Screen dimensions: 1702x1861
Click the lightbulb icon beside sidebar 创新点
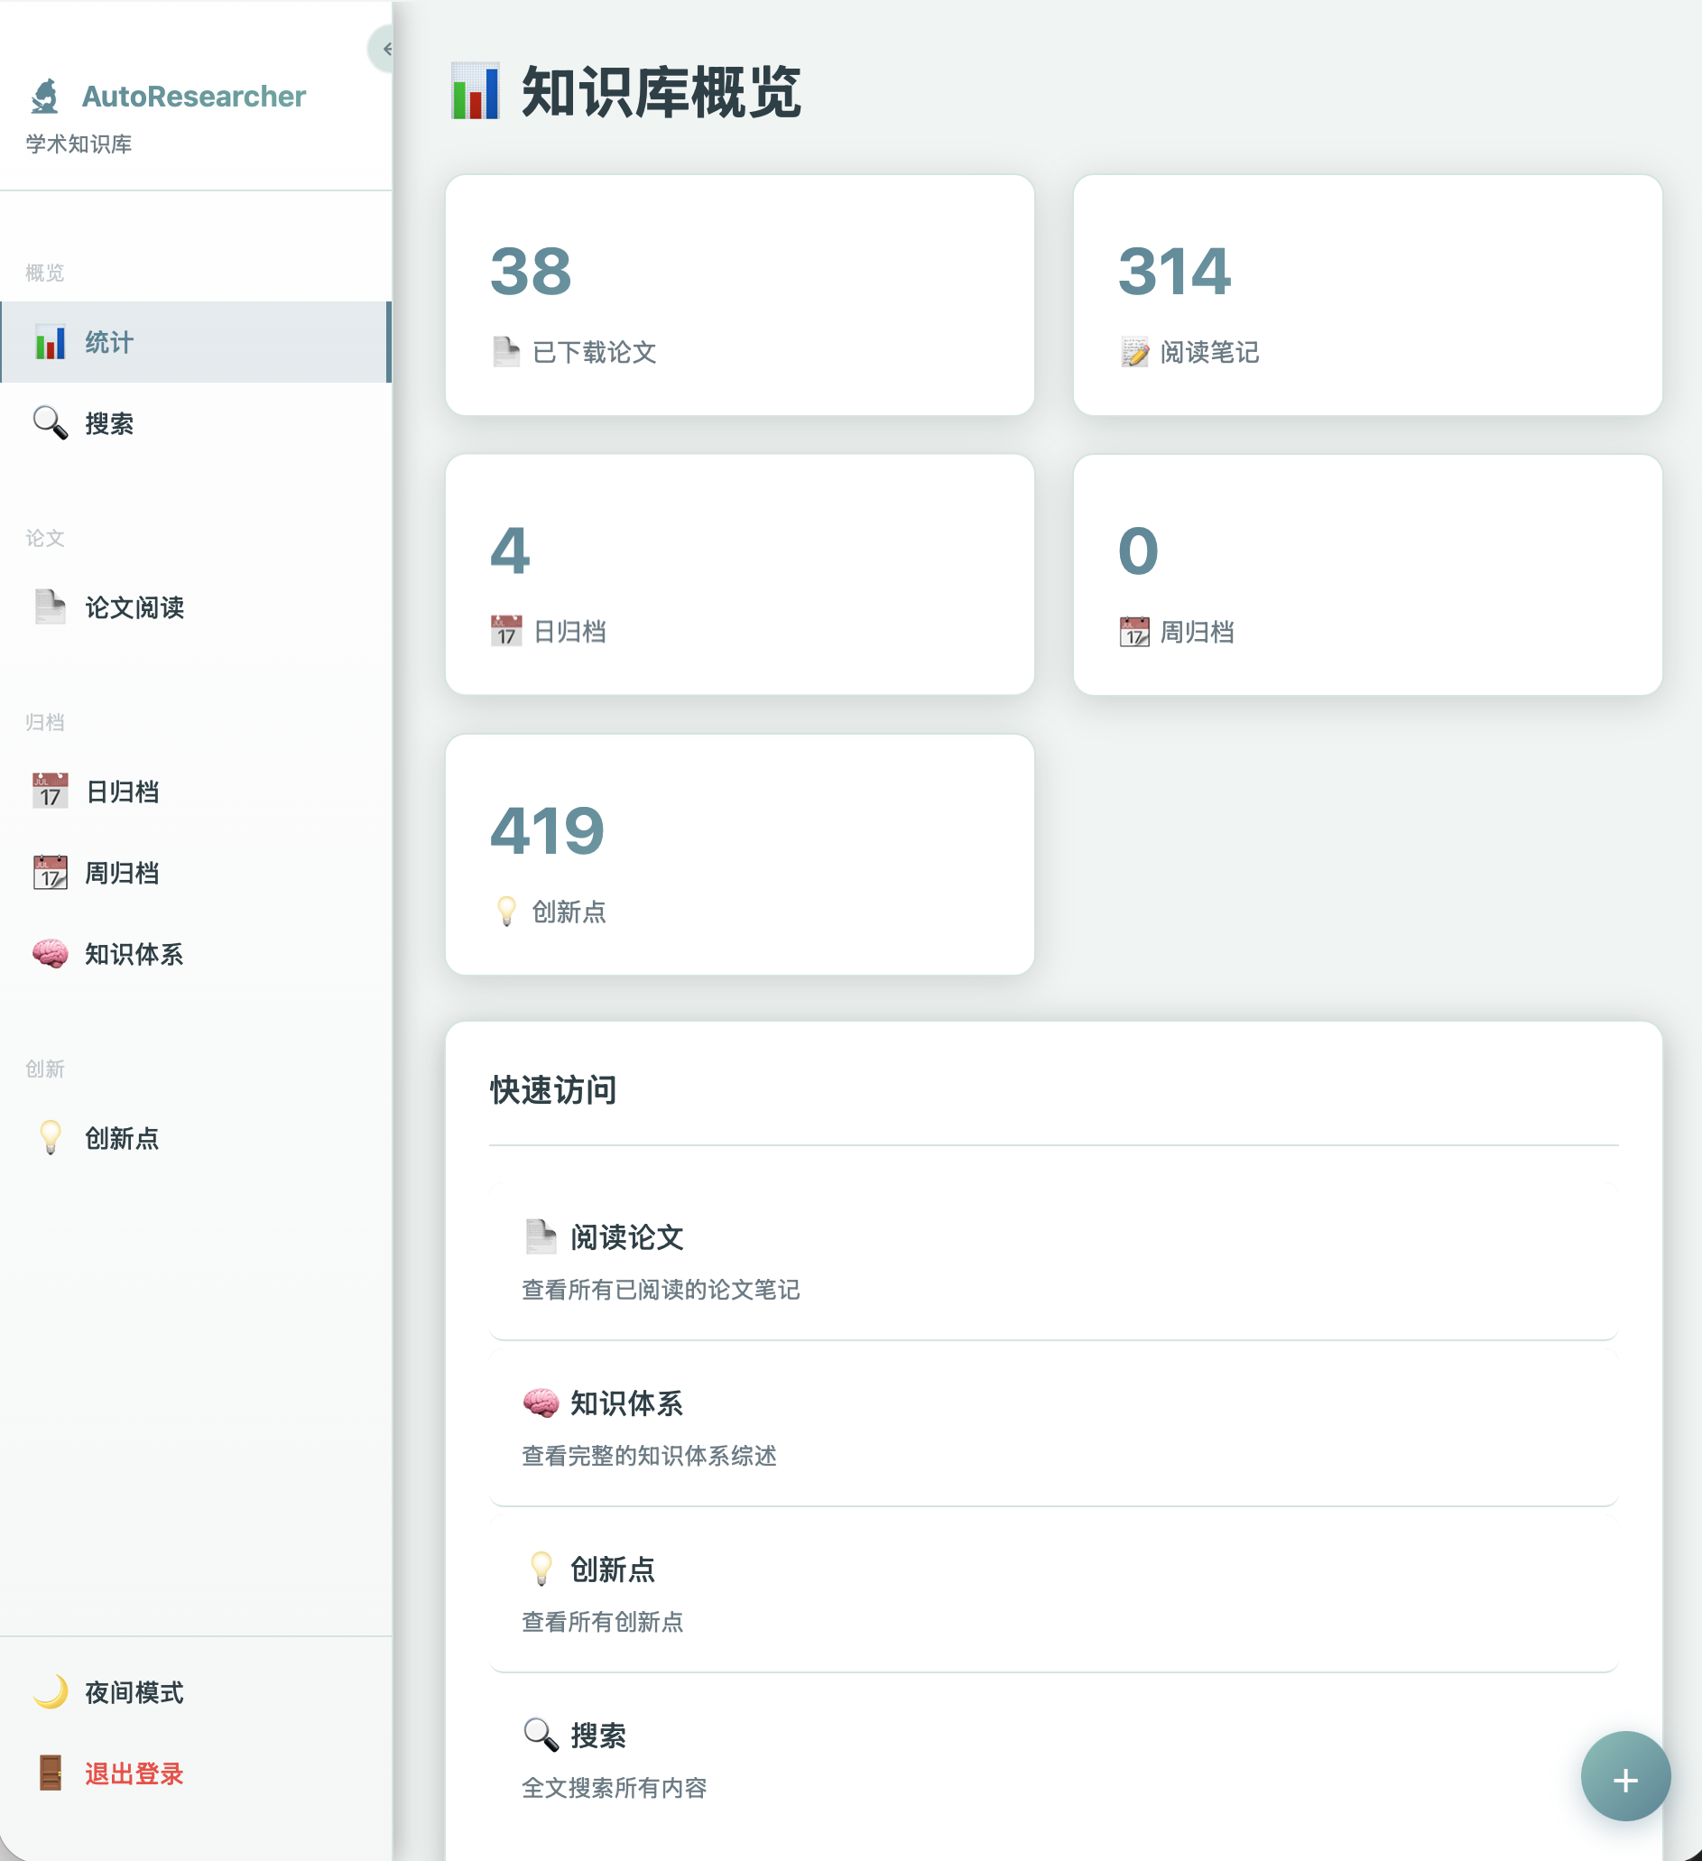[x=50, y=1138]
